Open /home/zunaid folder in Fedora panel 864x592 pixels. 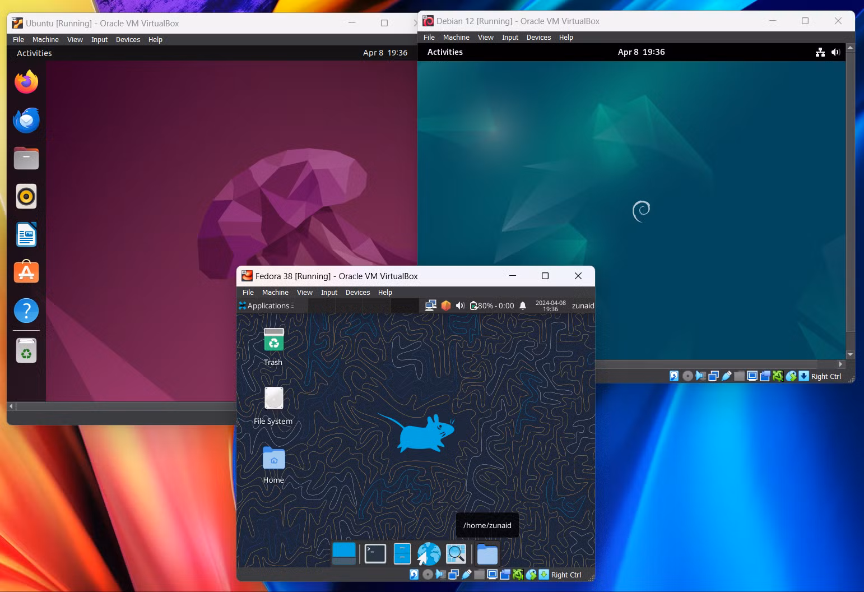487,554
